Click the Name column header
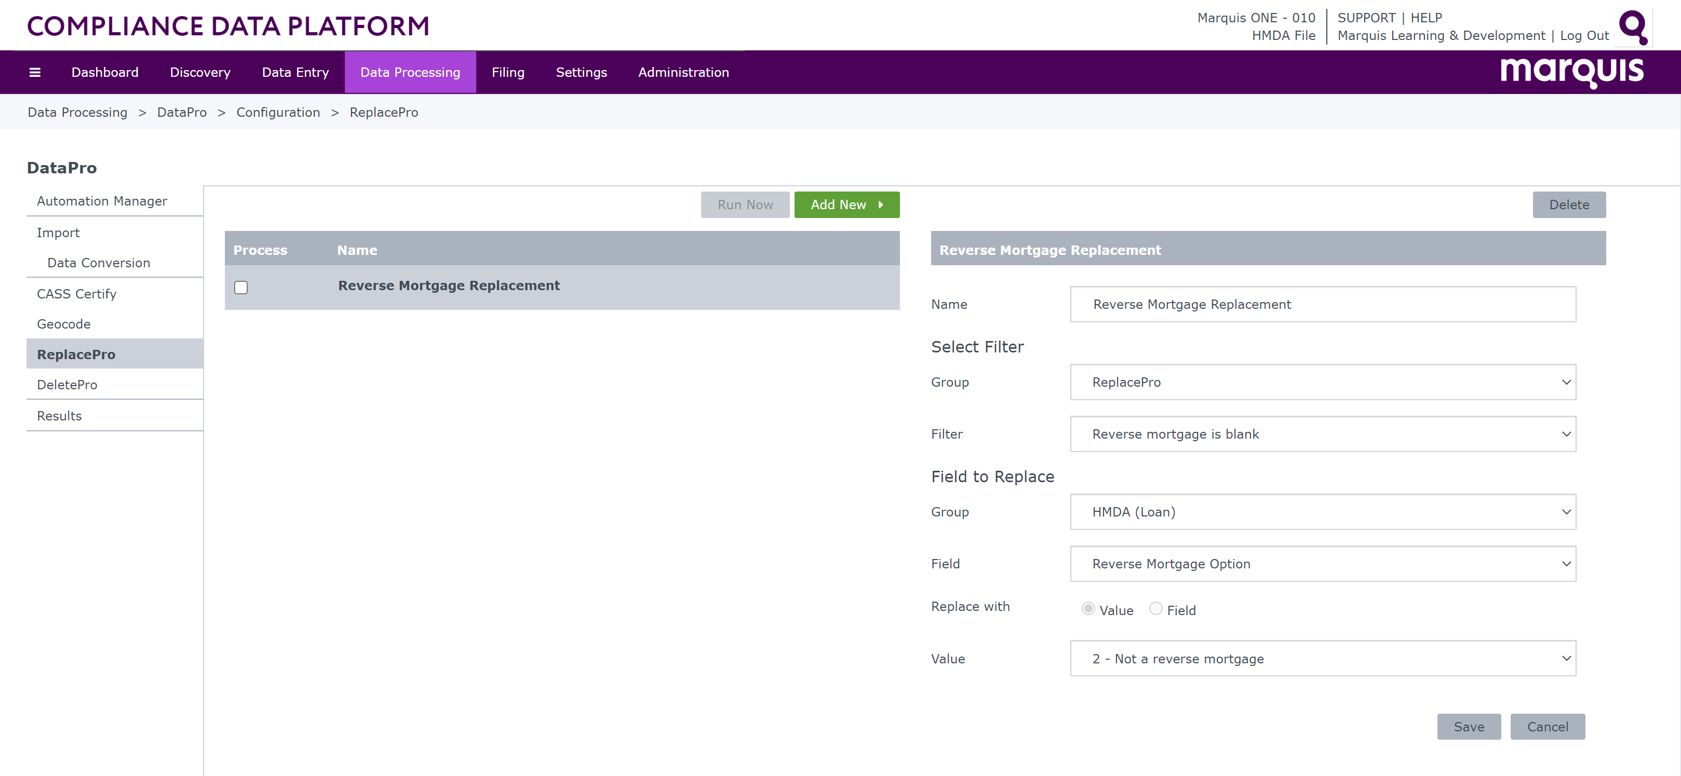 pyautogui.click(x=357, y=250)
